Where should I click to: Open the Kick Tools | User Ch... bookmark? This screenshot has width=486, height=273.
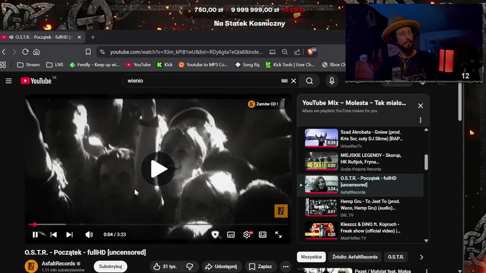point(290,65)
